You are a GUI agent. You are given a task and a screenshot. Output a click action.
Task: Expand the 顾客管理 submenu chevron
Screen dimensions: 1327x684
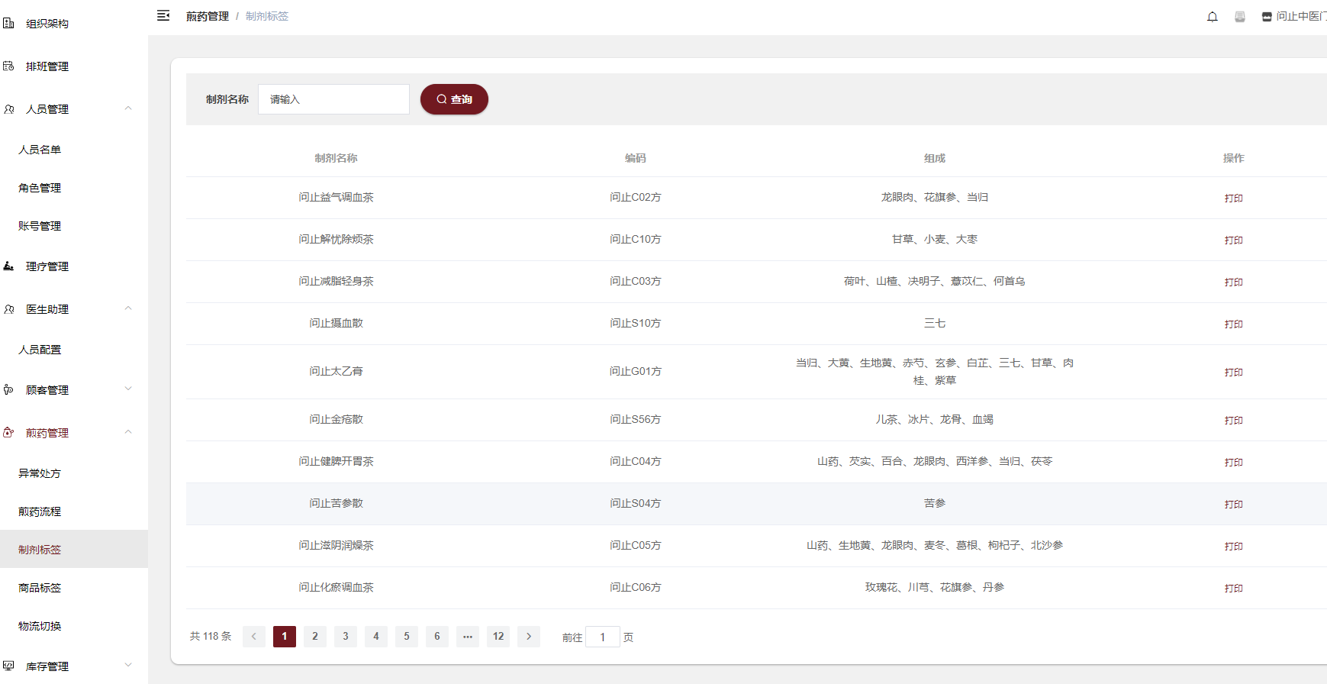[x=128, y=389]
